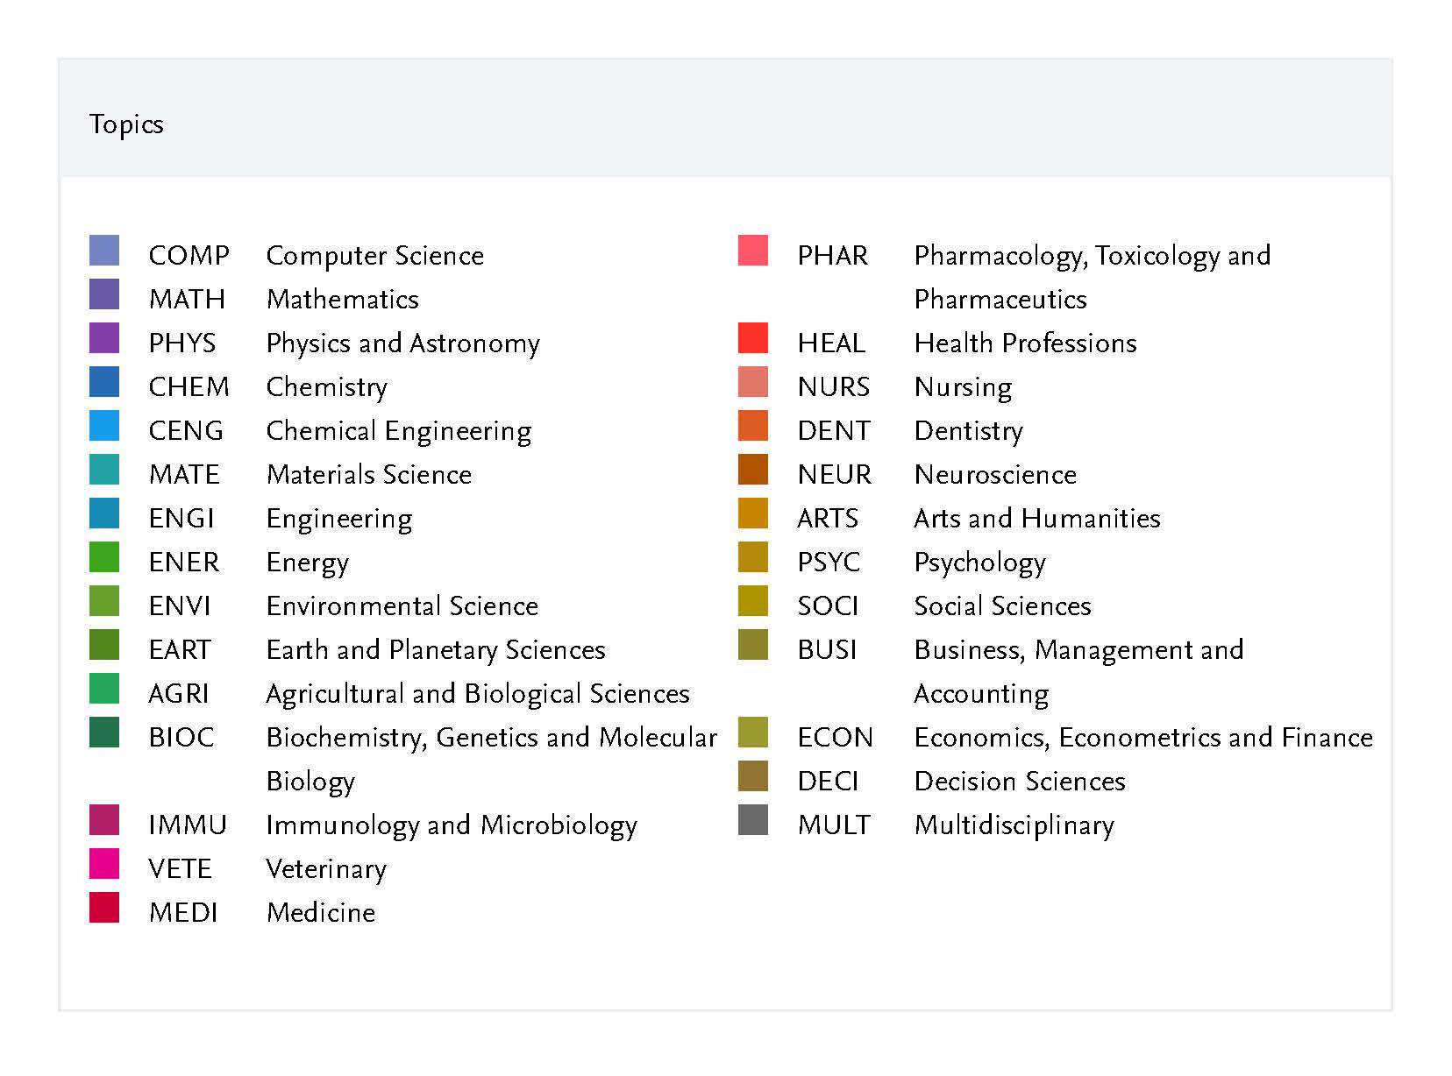This screenshot has height=1076, width=1452.
Task: Pick the green Energy color square
Action: tap(104, 557)
